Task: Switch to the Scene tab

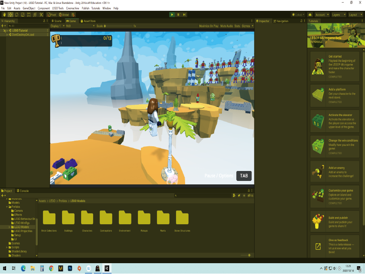Action: point(56,21)
